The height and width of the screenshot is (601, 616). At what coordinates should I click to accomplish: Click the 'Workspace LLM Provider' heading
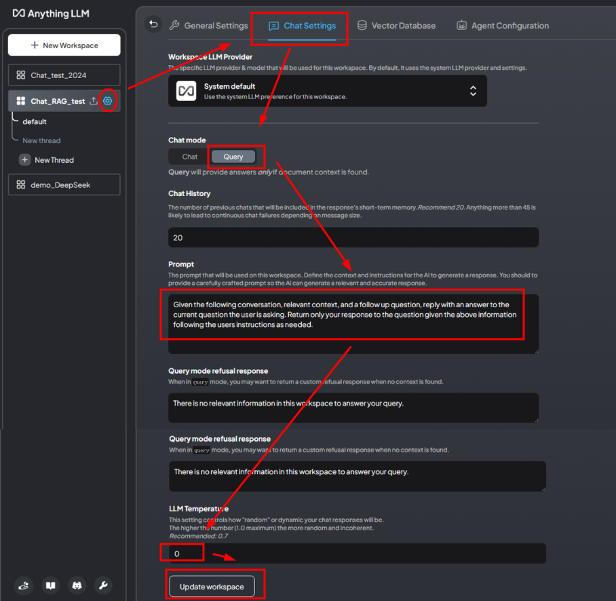(210, 57)
